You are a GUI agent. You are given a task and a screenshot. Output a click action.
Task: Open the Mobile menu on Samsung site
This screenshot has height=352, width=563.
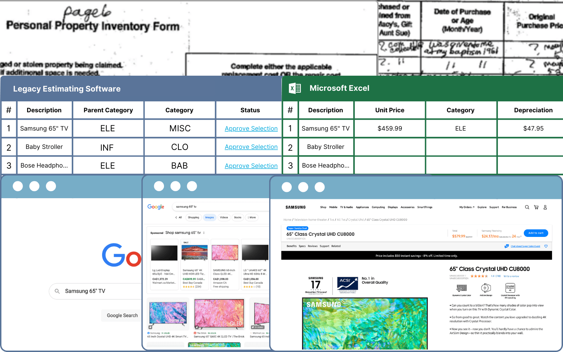point(333,207)
